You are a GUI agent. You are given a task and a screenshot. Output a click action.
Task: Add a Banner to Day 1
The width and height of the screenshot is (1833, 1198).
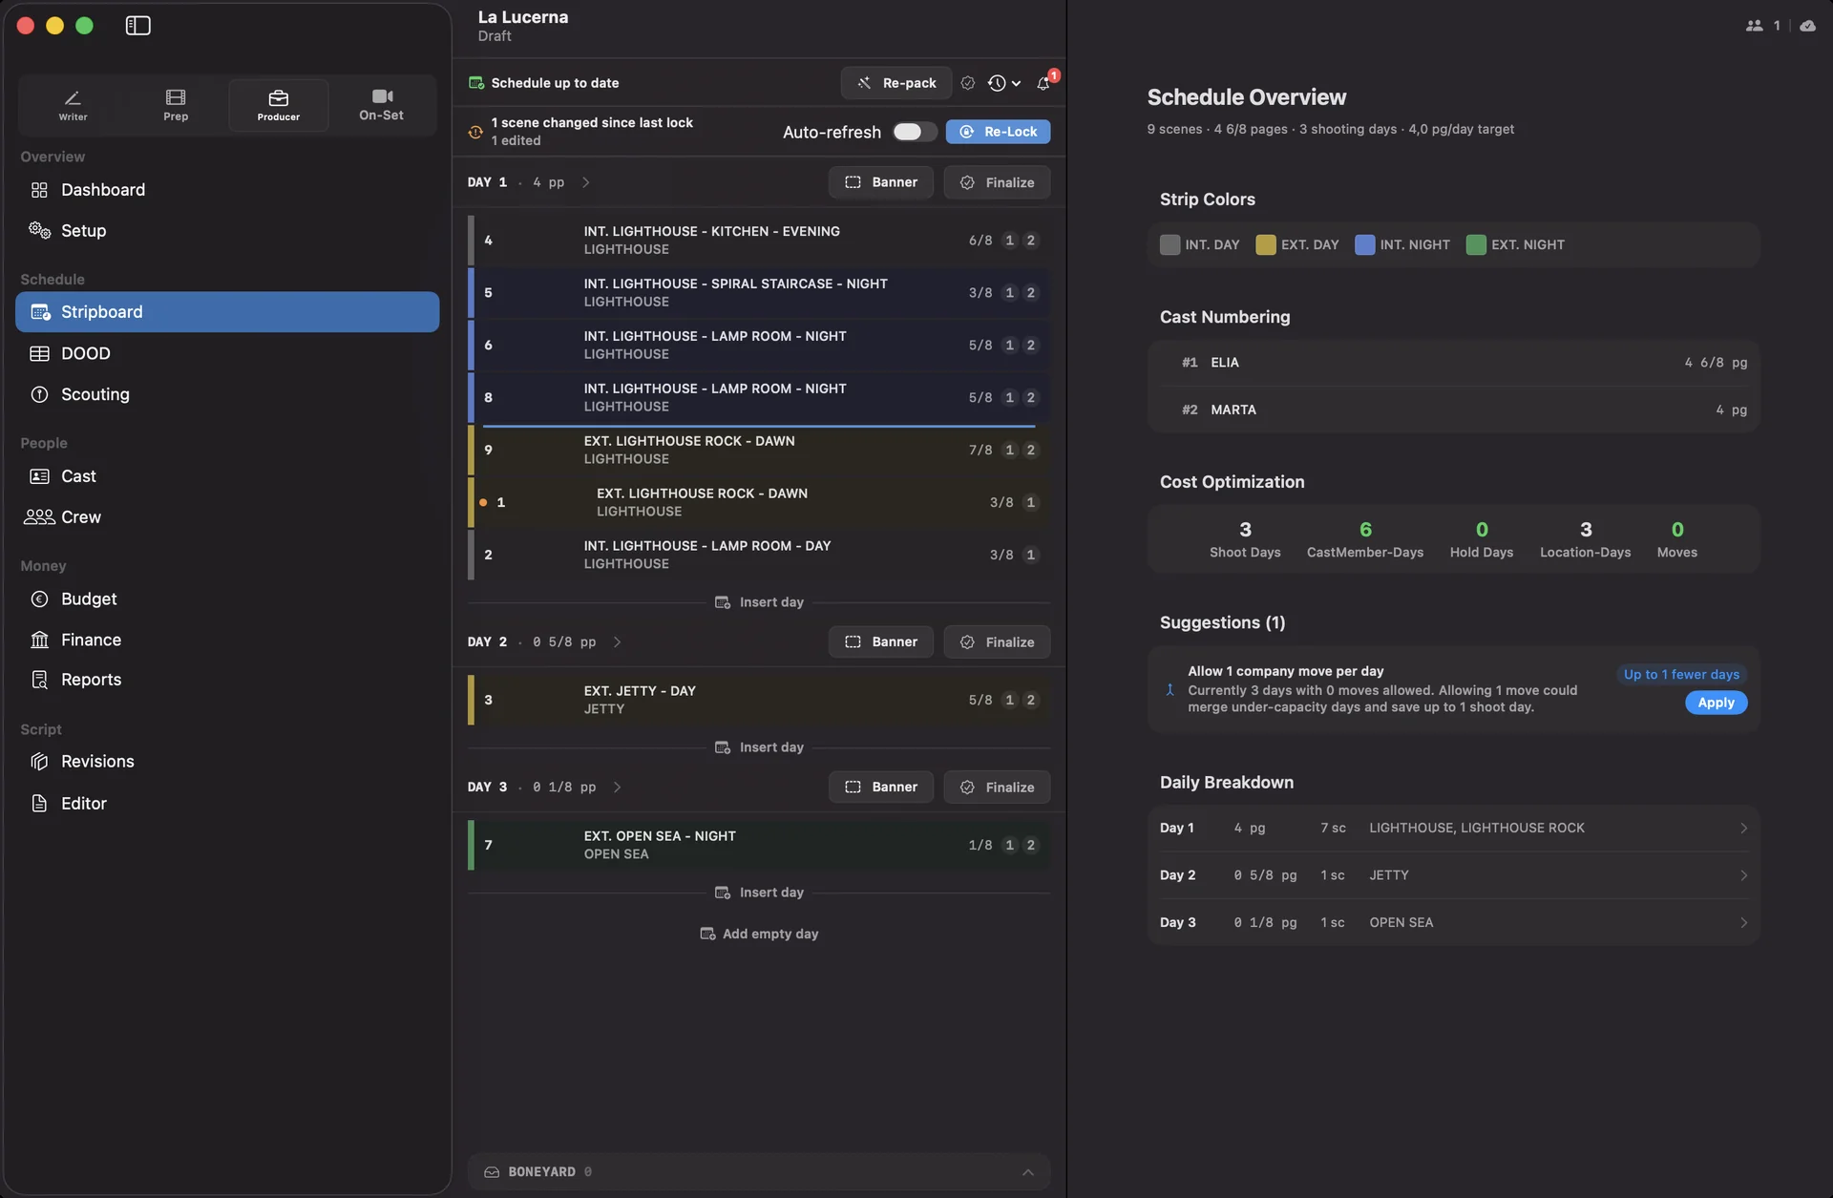point(881,182)
